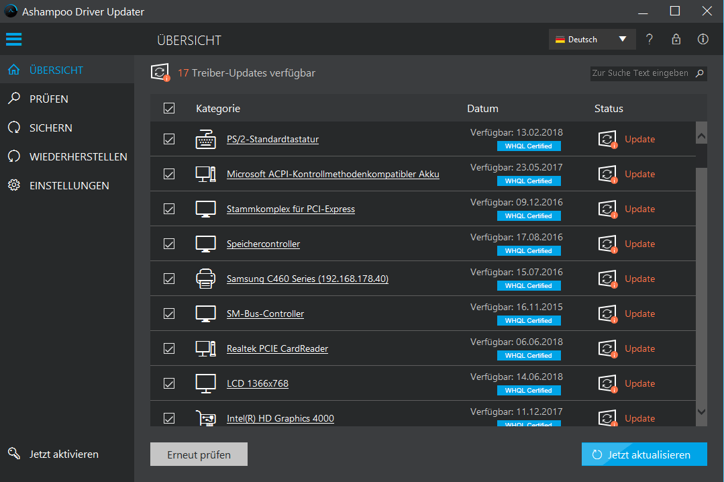724x482 pixels.
Task: Click update status icon for LCD 1366x768
Action: coord(608,383)
